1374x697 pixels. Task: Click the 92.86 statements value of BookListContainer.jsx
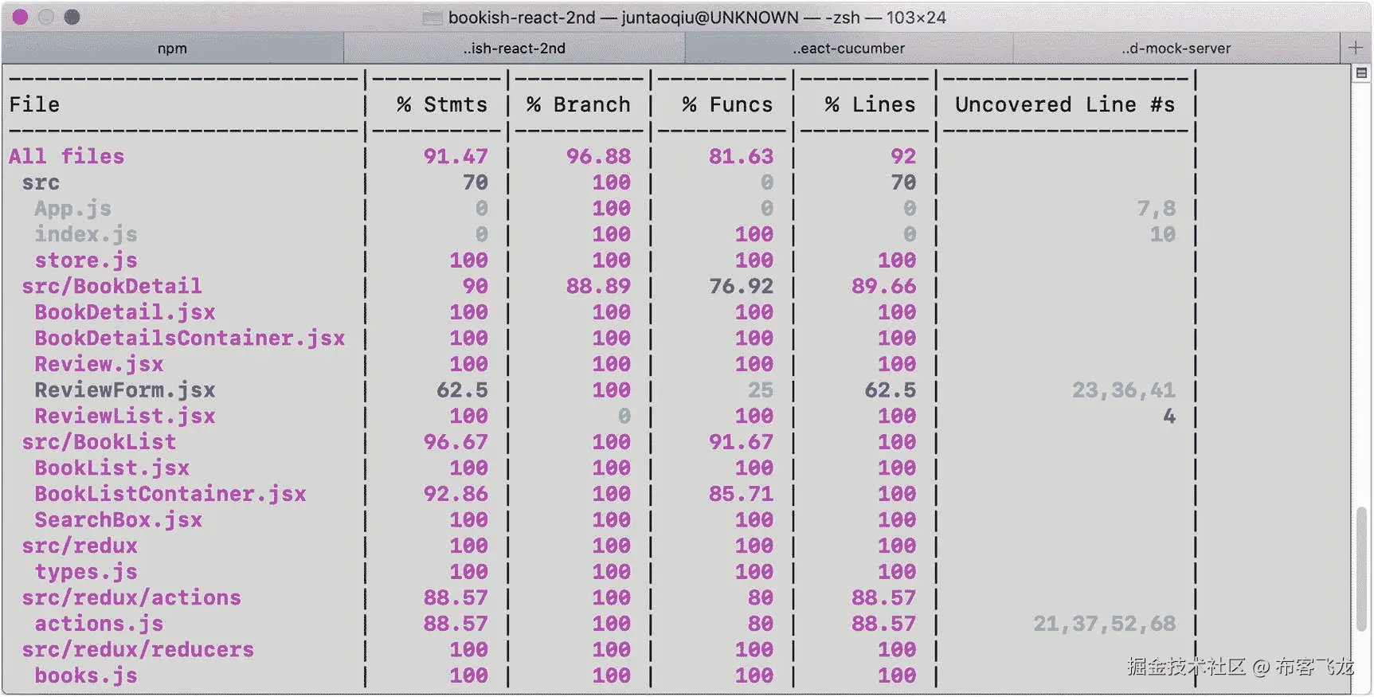pyautogui.click(x=456, y=494)
